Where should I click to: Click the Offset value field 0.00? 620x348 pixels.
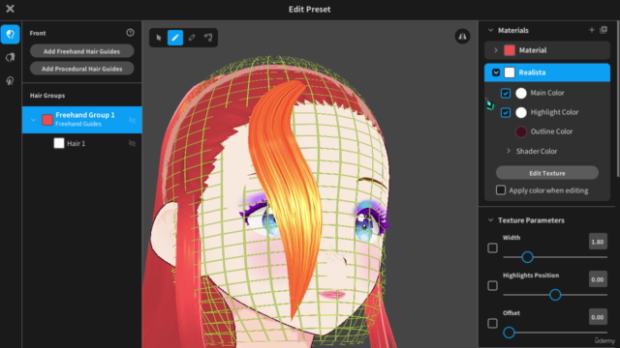click(598, 317)
